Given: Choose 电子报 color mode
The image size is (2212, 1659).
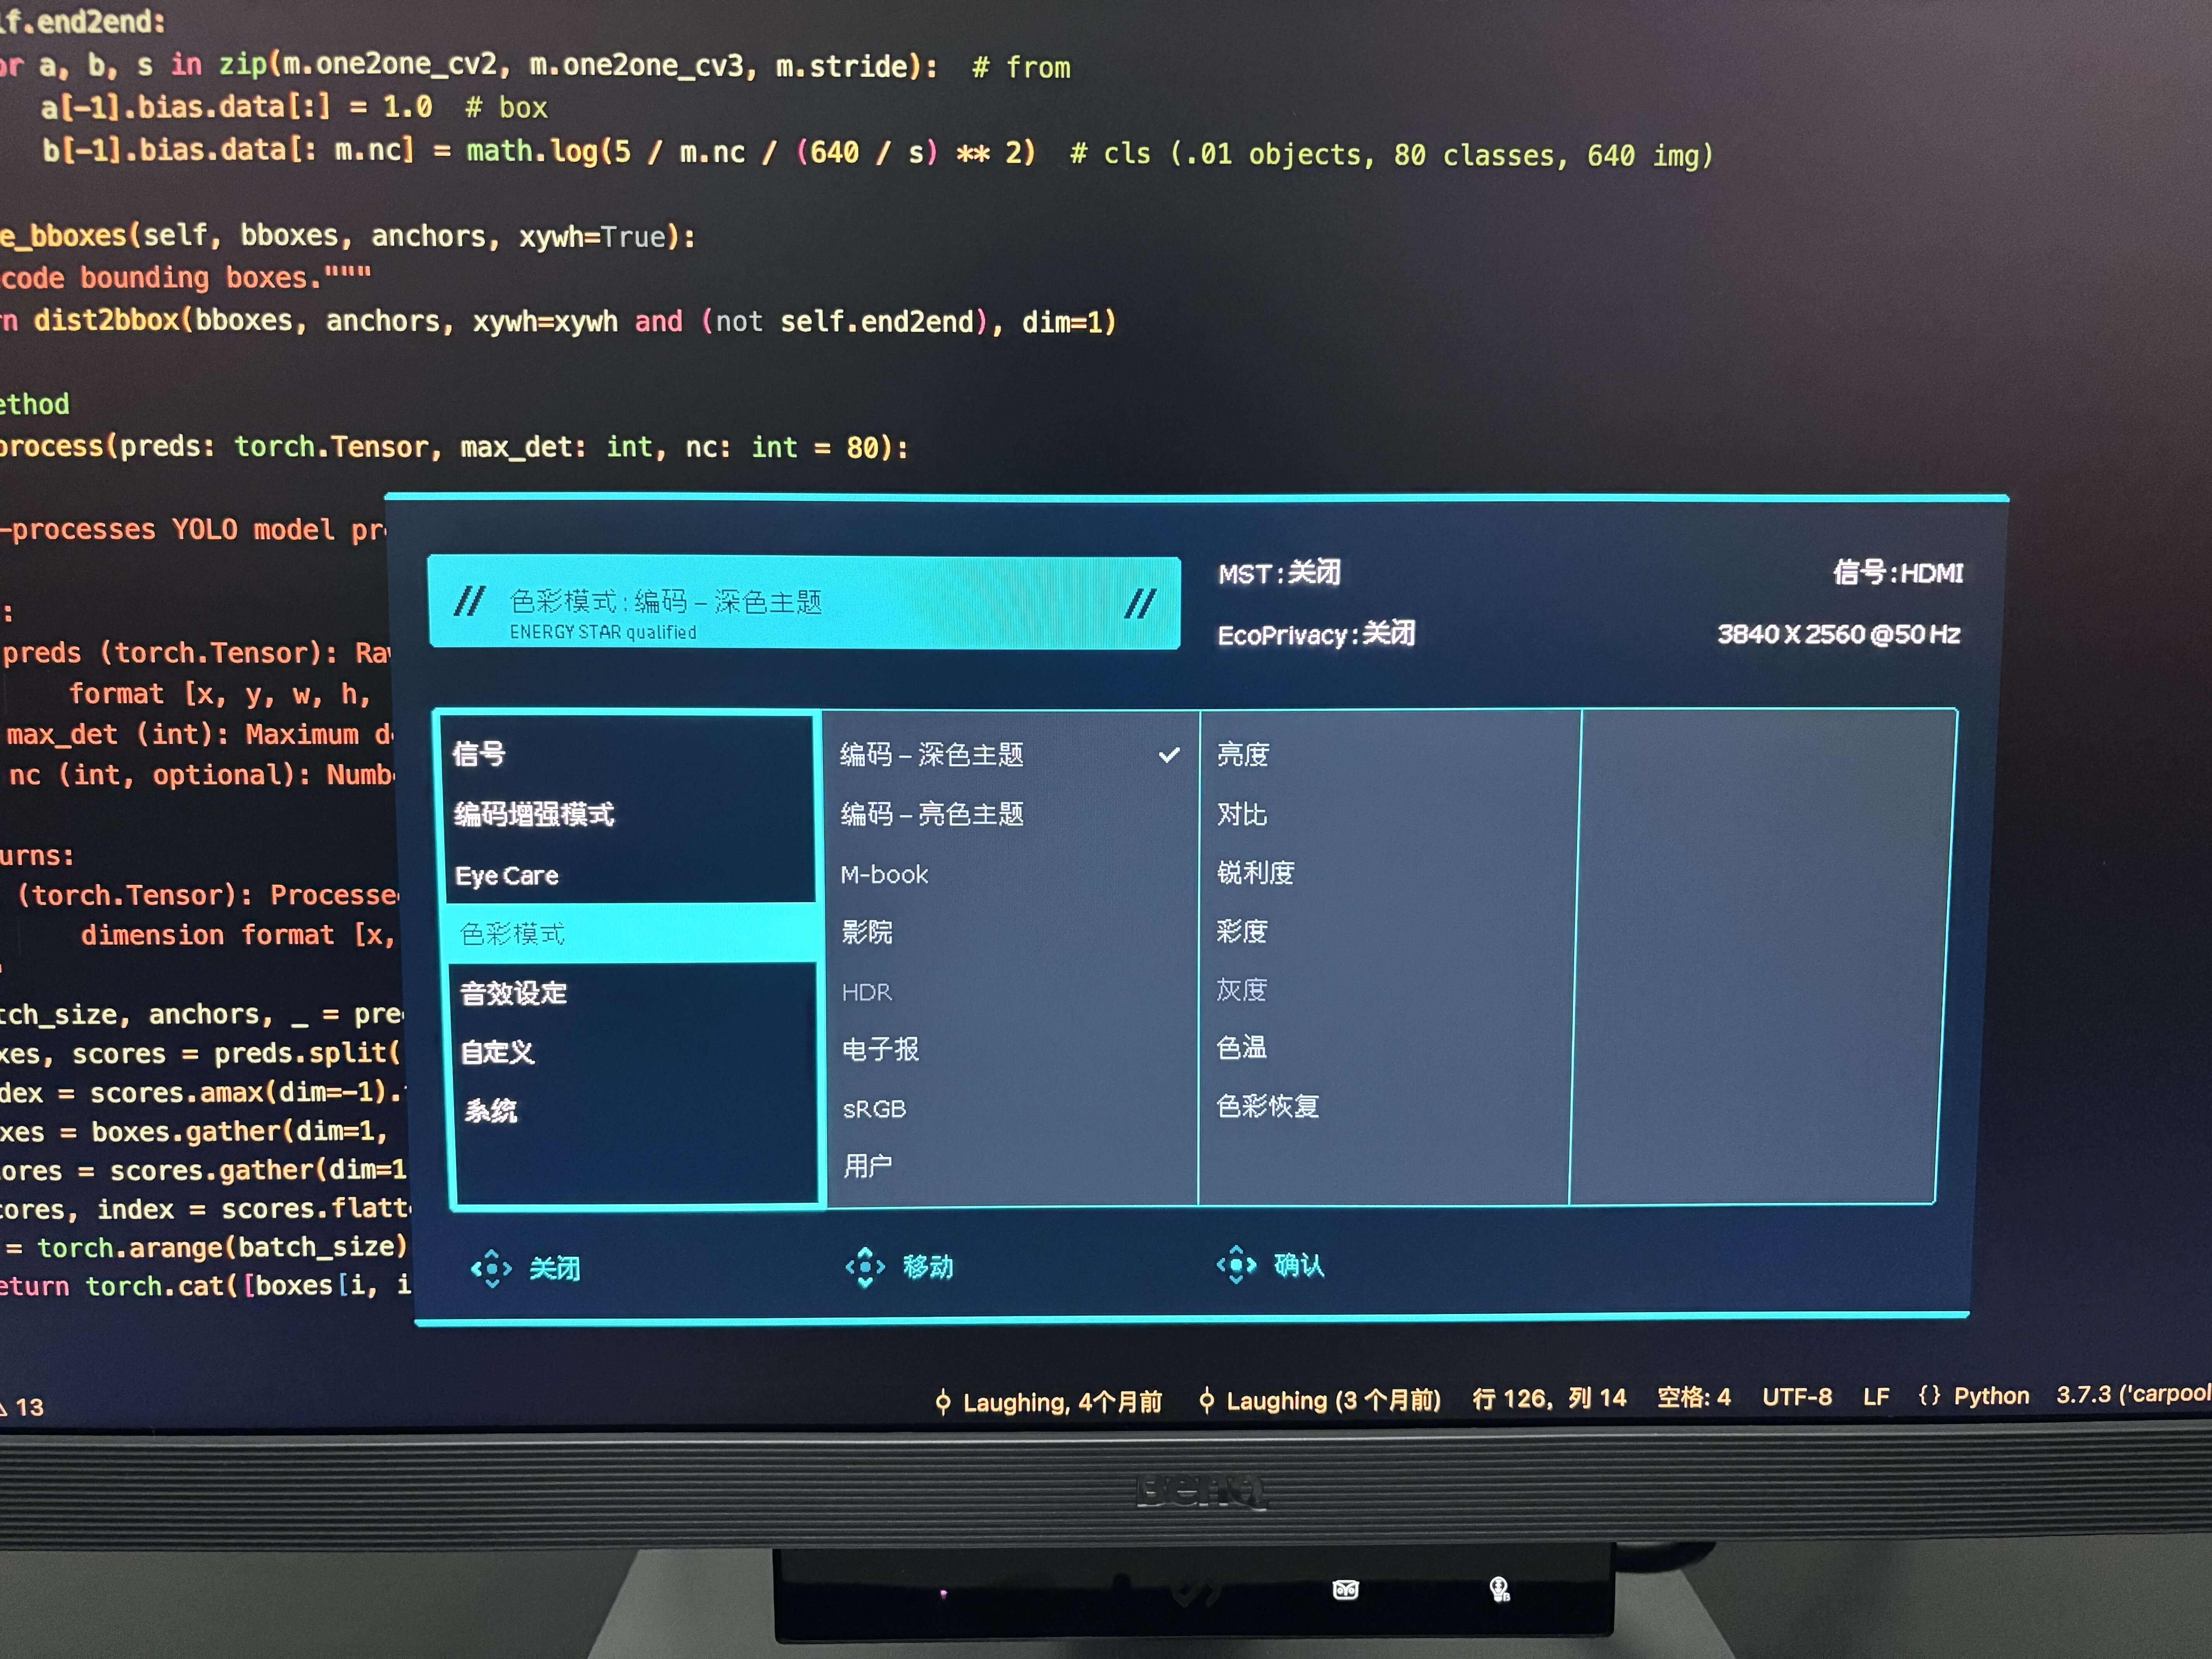Looking at the screenshot, I should click(880, 1049).
